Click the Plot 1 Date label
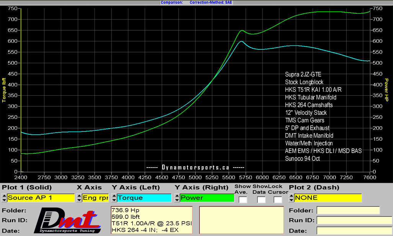 tap(11, 231)
